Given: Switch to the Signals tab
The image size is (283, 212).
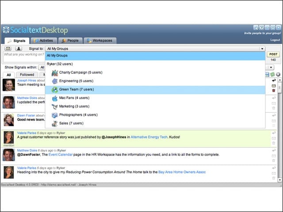Looking at the screenshot, I should [17, 41].
